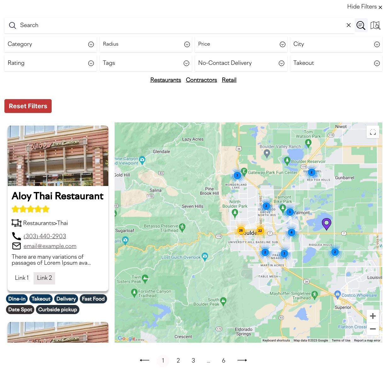Open the No-Contact Delivery dropdown

point(241,63)
